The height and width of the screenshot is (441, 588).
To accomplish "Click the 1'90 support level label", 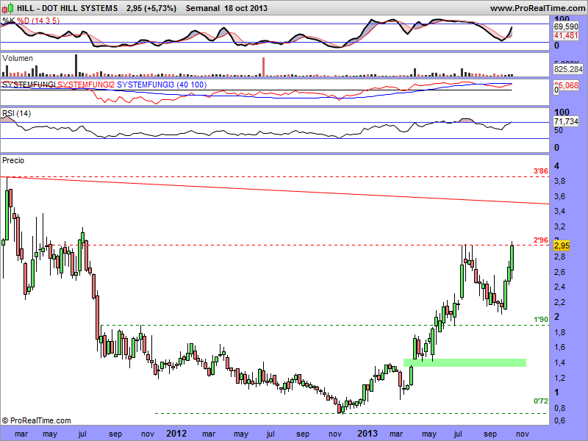I will 541,320.
